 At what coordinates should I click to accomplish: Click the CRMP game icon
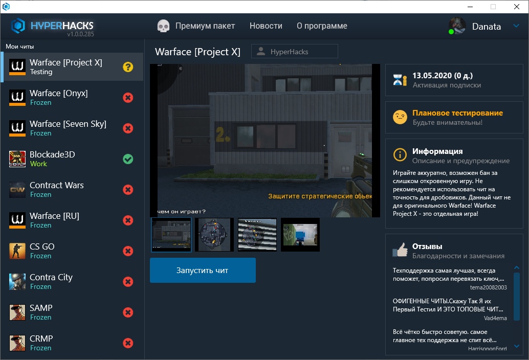[17, 343]
